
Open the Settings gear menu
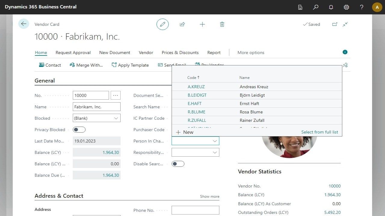(x=346, y=7)
